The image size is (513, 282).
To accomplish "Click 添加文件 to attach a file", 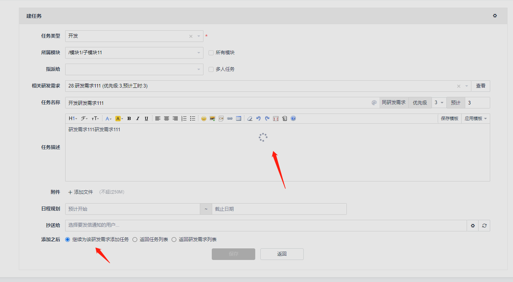I will (81, 192).
